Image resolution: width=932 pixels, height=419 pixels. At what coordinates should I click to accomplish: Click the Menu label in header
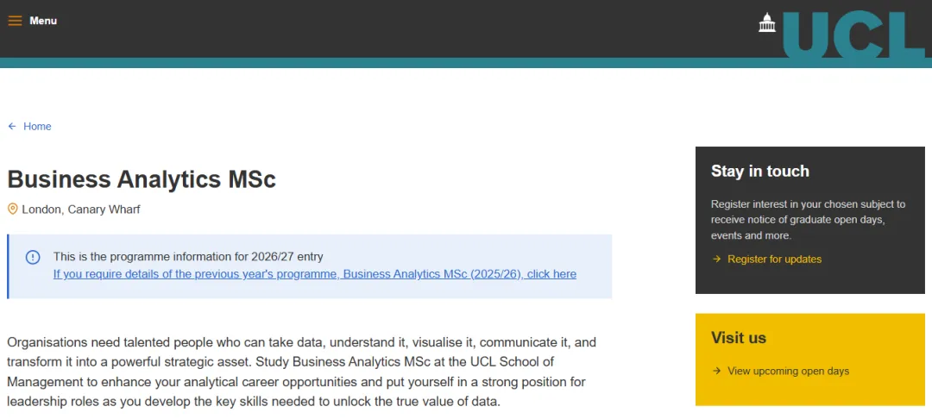43,21
